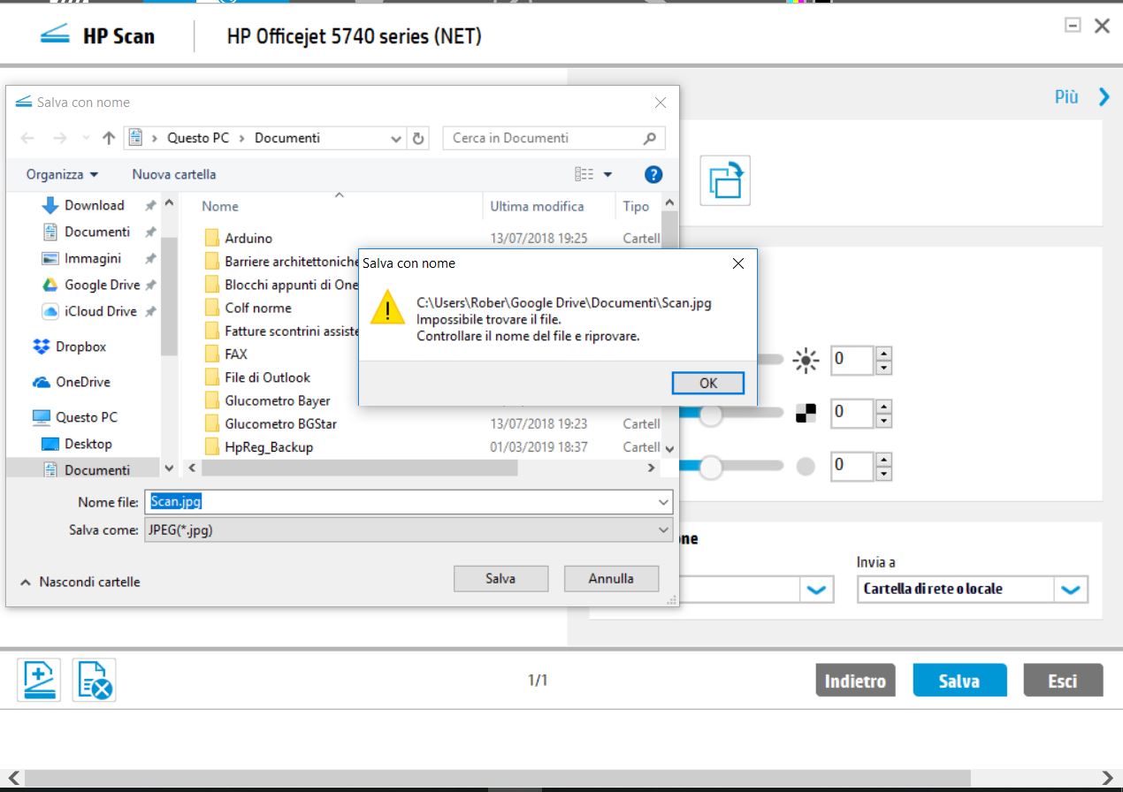Expand the Invia a dropdown
The height and width of the screenshot is (792, 1123).
tap(1071, 590)
